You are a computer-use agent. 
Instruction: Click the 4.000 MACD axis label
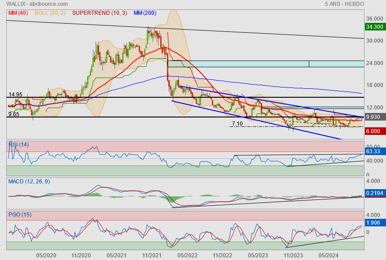pyautogui.click(x=373, y=181)
